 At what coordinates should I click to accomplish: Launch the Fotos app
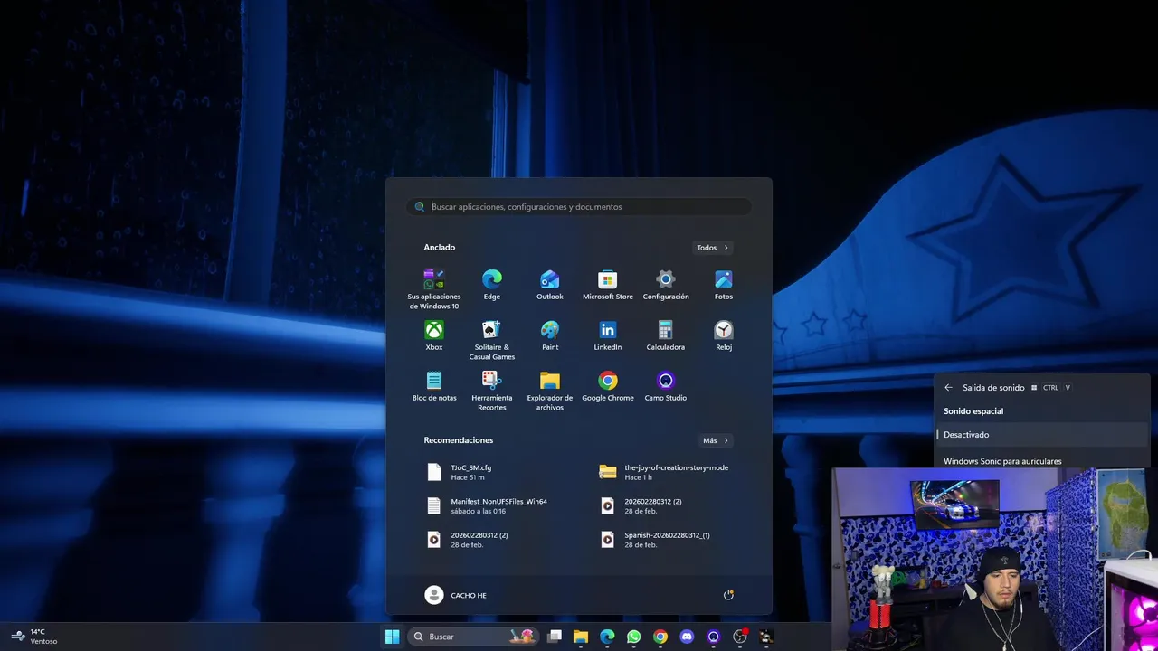724,286
